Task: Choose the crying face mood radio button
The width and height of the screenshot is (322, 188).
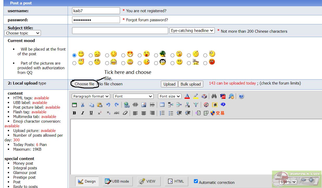Action: (x=107, y=63)
